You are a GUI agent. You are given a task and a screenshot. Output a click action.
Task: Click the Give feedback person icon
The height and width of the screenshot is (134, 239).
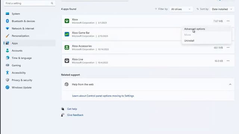(x=63, y=115)
